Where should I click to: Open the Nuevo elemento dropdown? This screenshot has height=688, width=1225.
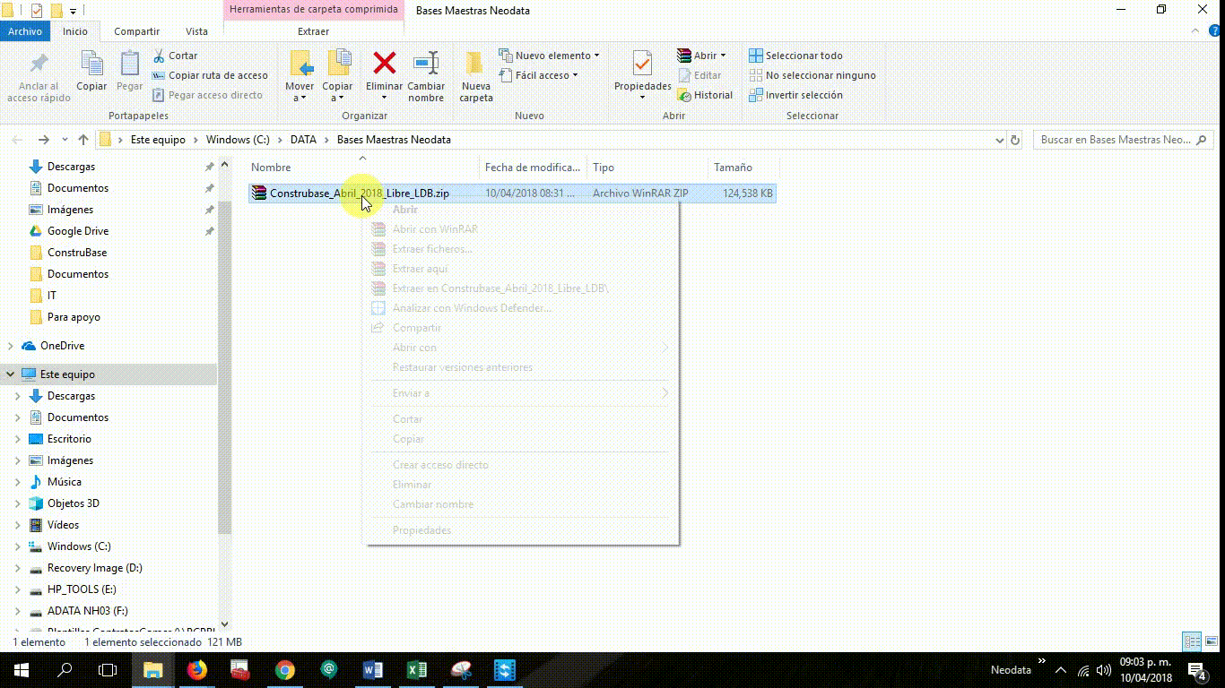point(552,56)
